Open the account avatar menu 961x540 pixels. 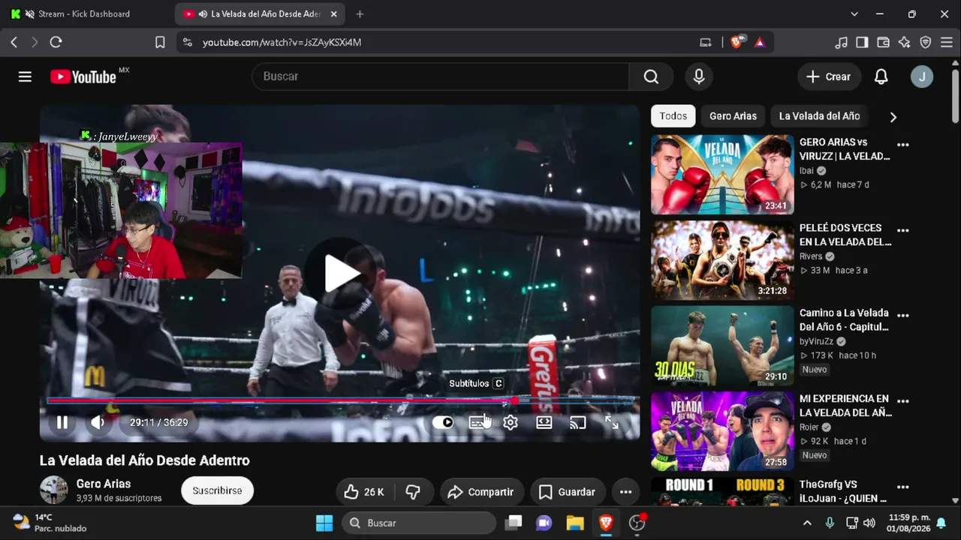click(x=922, y=76)
